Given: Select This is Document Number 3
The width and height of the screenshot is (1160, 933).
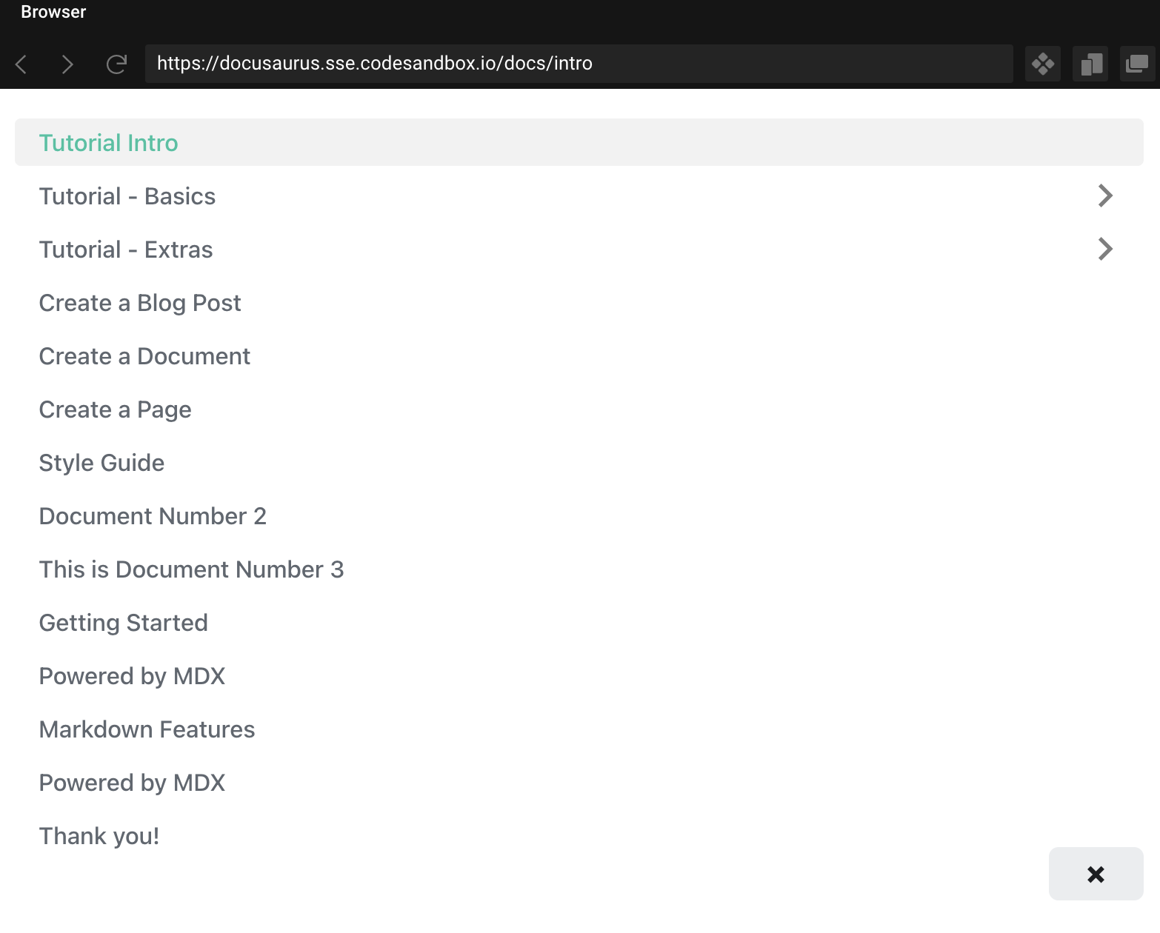Looking at the screenshot, I should (191, 569).
